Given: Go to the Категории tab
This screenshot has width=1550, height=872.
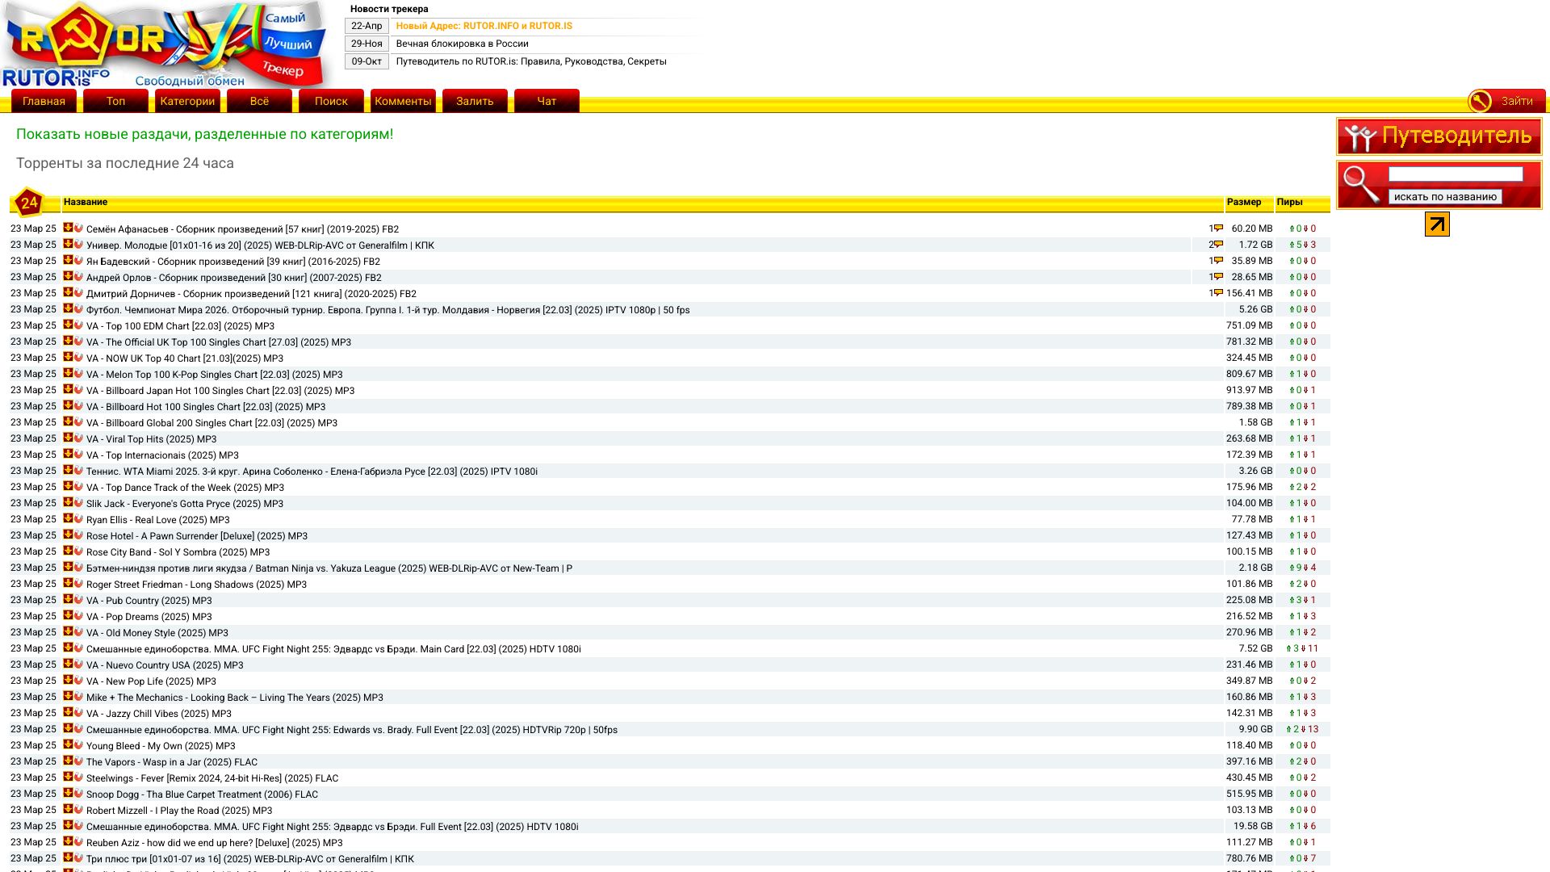Looking at the screenshot, I should pos(187,101).
